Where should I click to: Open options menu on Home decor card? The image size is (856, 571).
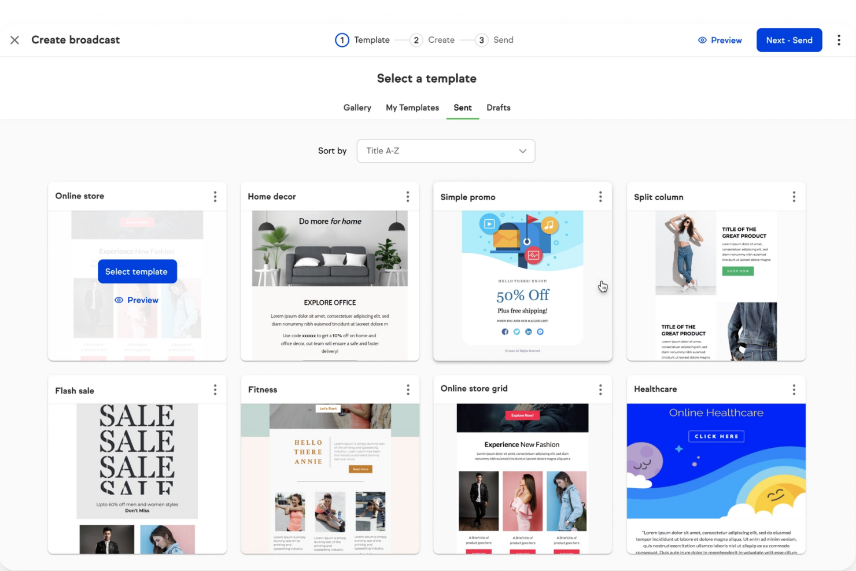pos(408,196)
